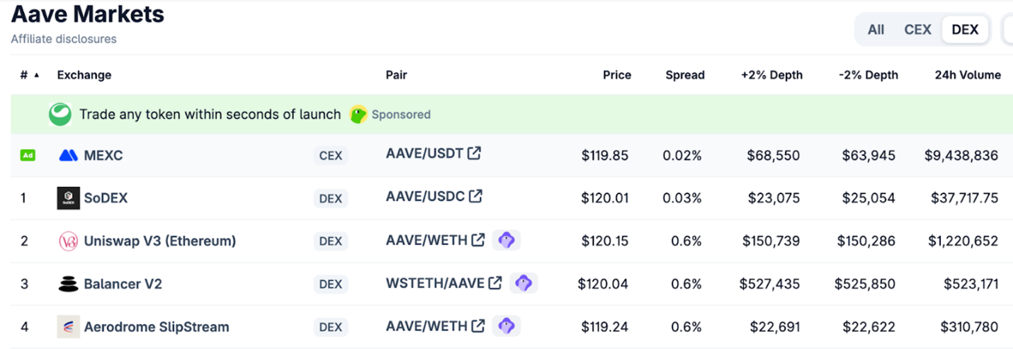This screenshot has width=1013, height=349.
Task: Click the Balancer V2 logo icon
Action: 68,285
